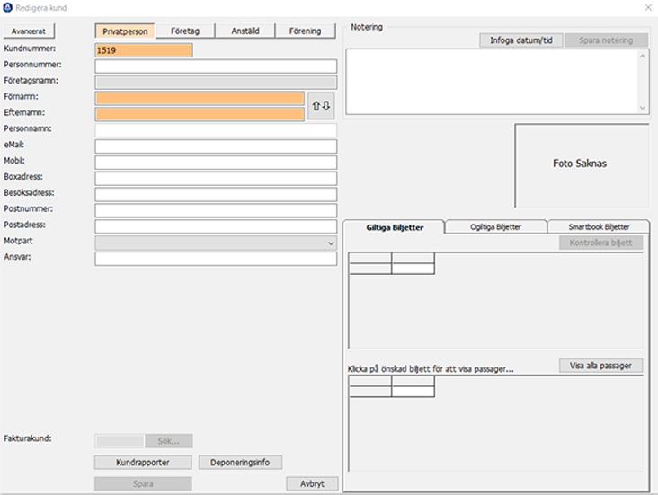Click inside the Notering text area
658x495 pixels.
pyautogui.click(x=492, y=82)
